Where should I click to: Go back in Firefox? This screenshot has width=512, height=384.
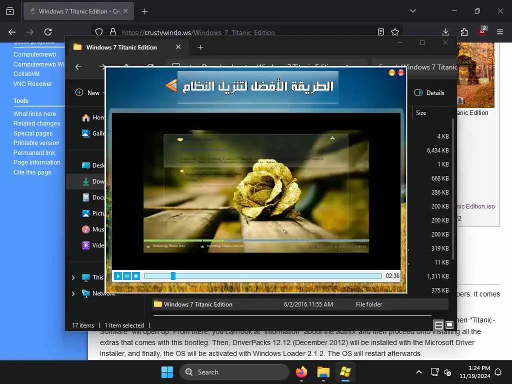tap(12, 32)
